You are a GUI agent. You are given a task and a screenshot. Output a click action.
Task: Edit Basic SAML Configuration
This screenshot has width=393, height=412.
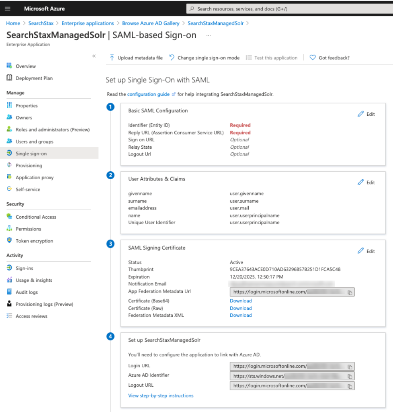tap(366, 114)
